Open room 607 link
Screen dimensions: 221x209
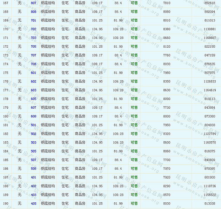(33, 108)
